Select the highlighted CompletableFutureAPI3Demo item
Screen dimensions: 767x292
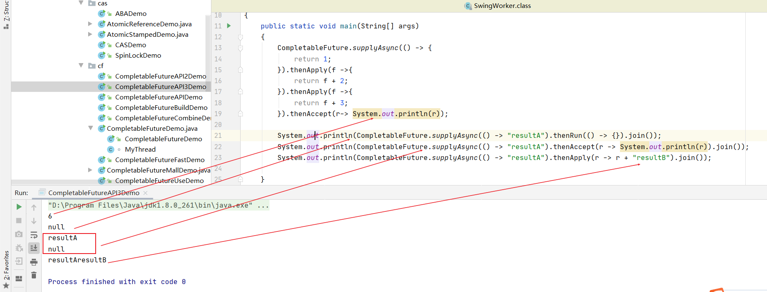[161, 86]
